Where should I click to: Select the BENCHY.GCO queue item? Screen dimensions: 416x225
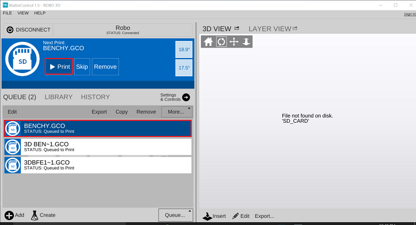point(98,129)
